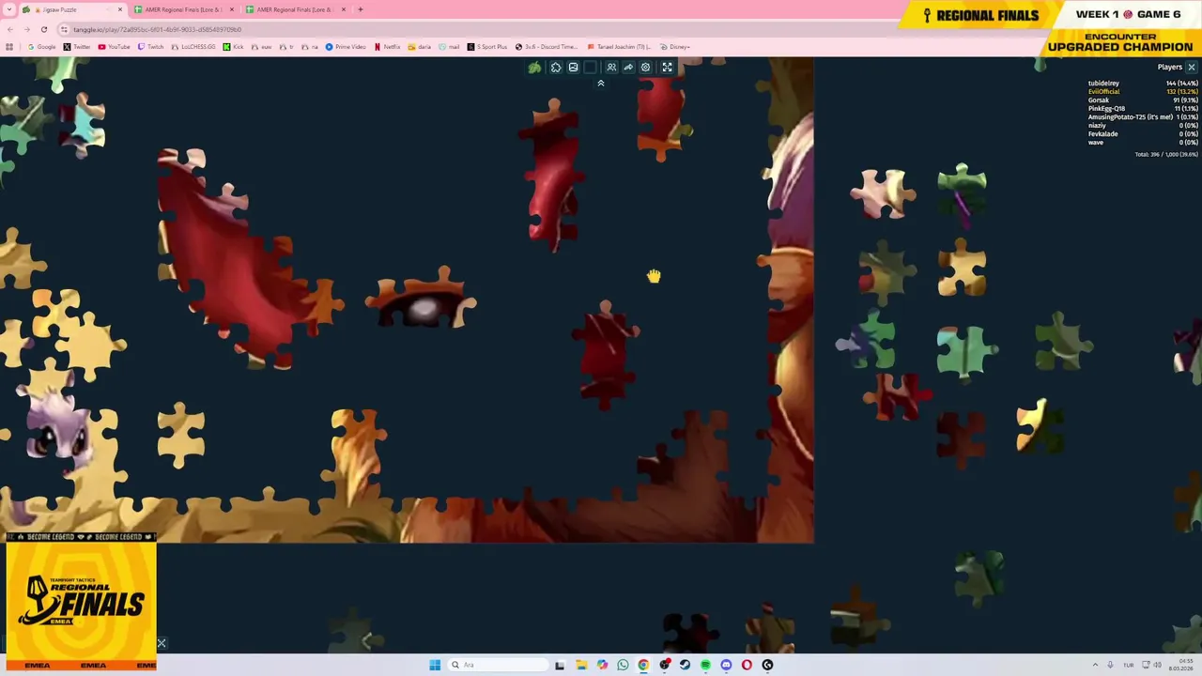Open the daria bookmark folder

point(420,47)
